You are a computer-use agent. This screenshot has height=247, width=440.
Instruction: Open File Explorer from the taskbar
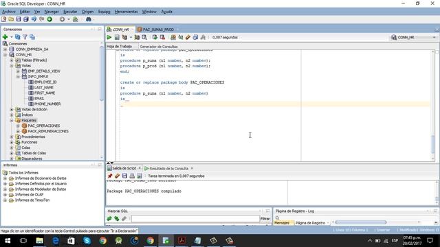click(39, 241)
